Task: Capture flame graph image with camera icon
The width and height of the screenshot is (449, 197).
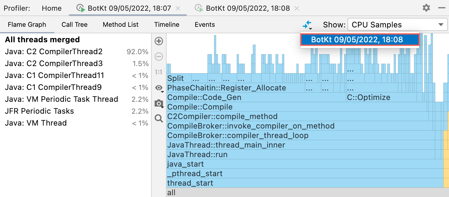Action: 159,104
